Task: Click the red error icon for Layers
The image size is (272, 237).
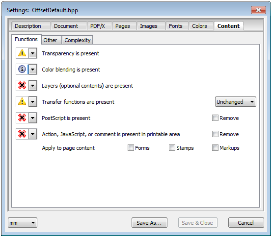Action: coord(22,86)
